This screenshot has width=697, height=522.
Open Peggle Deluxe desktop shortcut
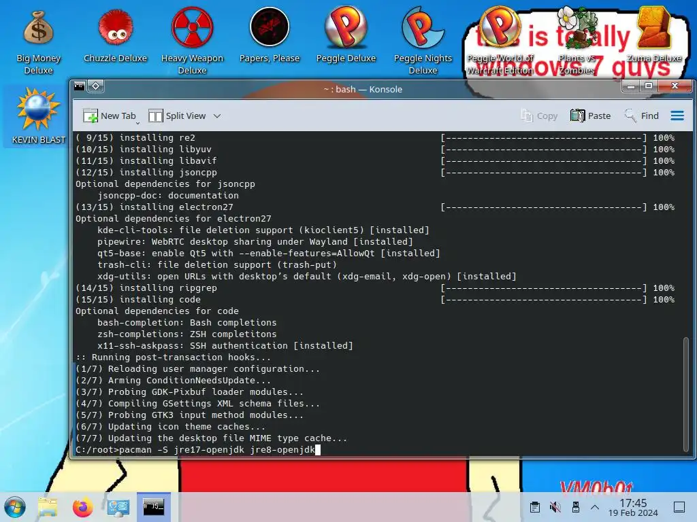coord(346,35)
